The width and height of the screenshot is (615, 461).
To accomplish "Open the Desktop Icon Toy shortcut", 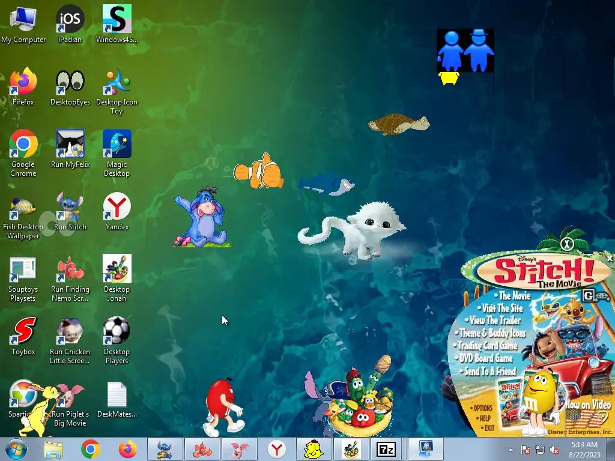I will click(117, 91).
